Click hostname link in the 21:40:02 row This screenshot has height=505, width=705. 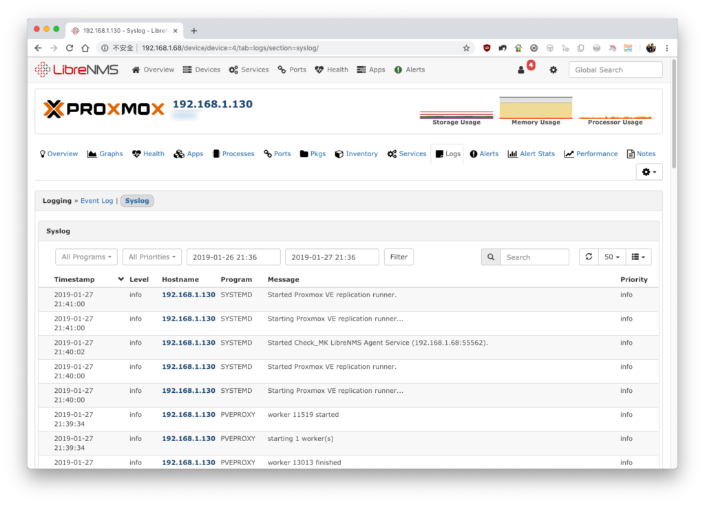coord(189,343)
